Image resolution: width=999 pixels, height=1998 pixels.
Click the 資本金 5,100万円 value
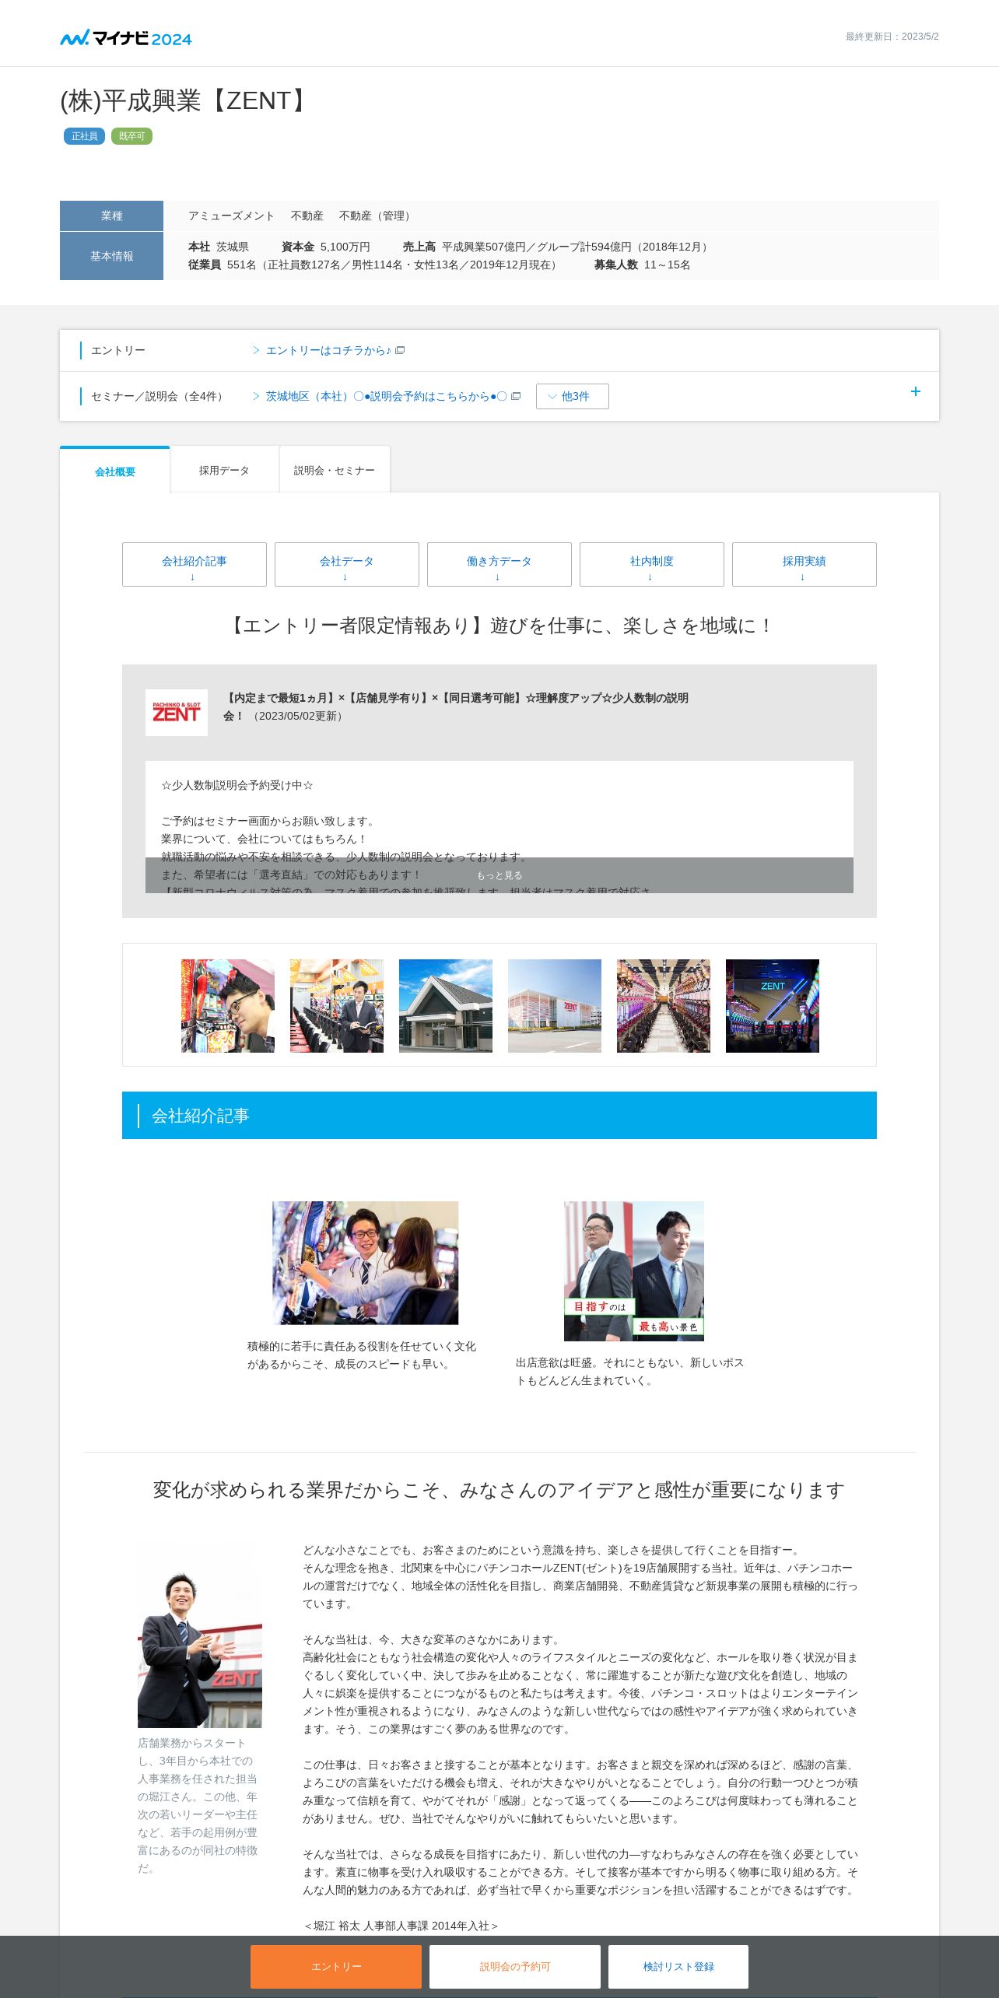pyautogui.click(x=326, y=247)
